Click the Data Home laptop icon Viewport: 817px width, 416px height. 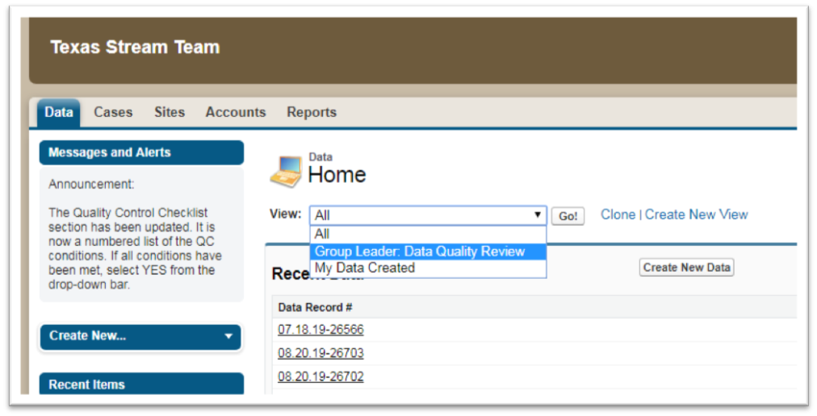[286, 171]
